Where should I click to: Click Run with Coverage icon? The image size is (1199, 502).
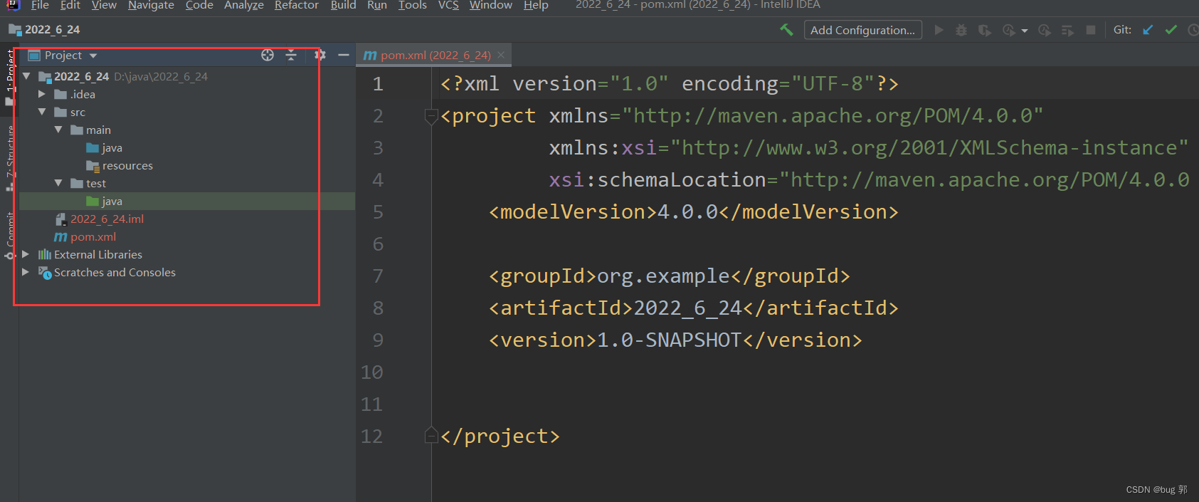985,30
